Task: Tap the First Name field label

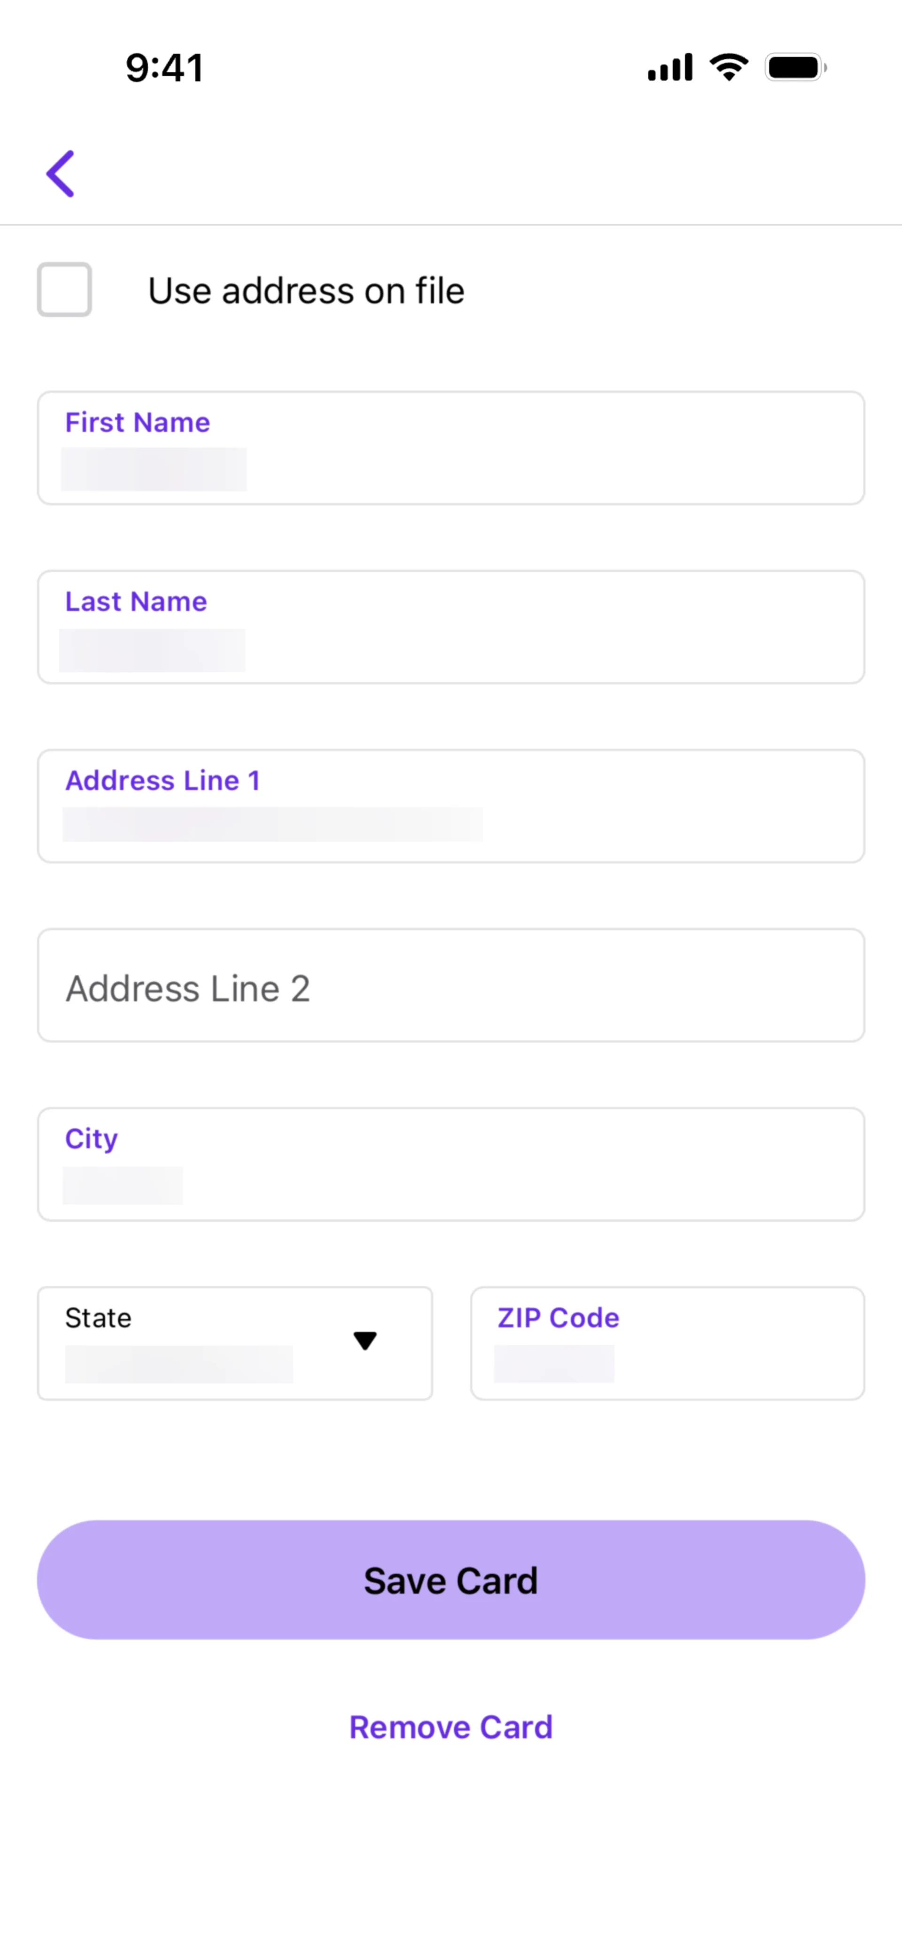Action: [138, 422]
